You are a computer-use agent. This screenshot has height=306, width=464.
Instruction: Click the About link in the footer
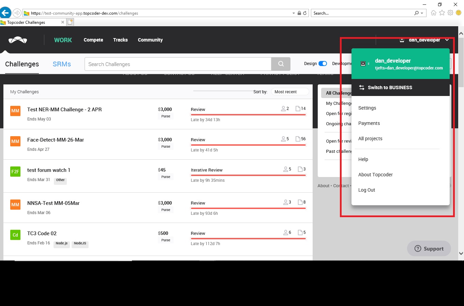[324, 186]
